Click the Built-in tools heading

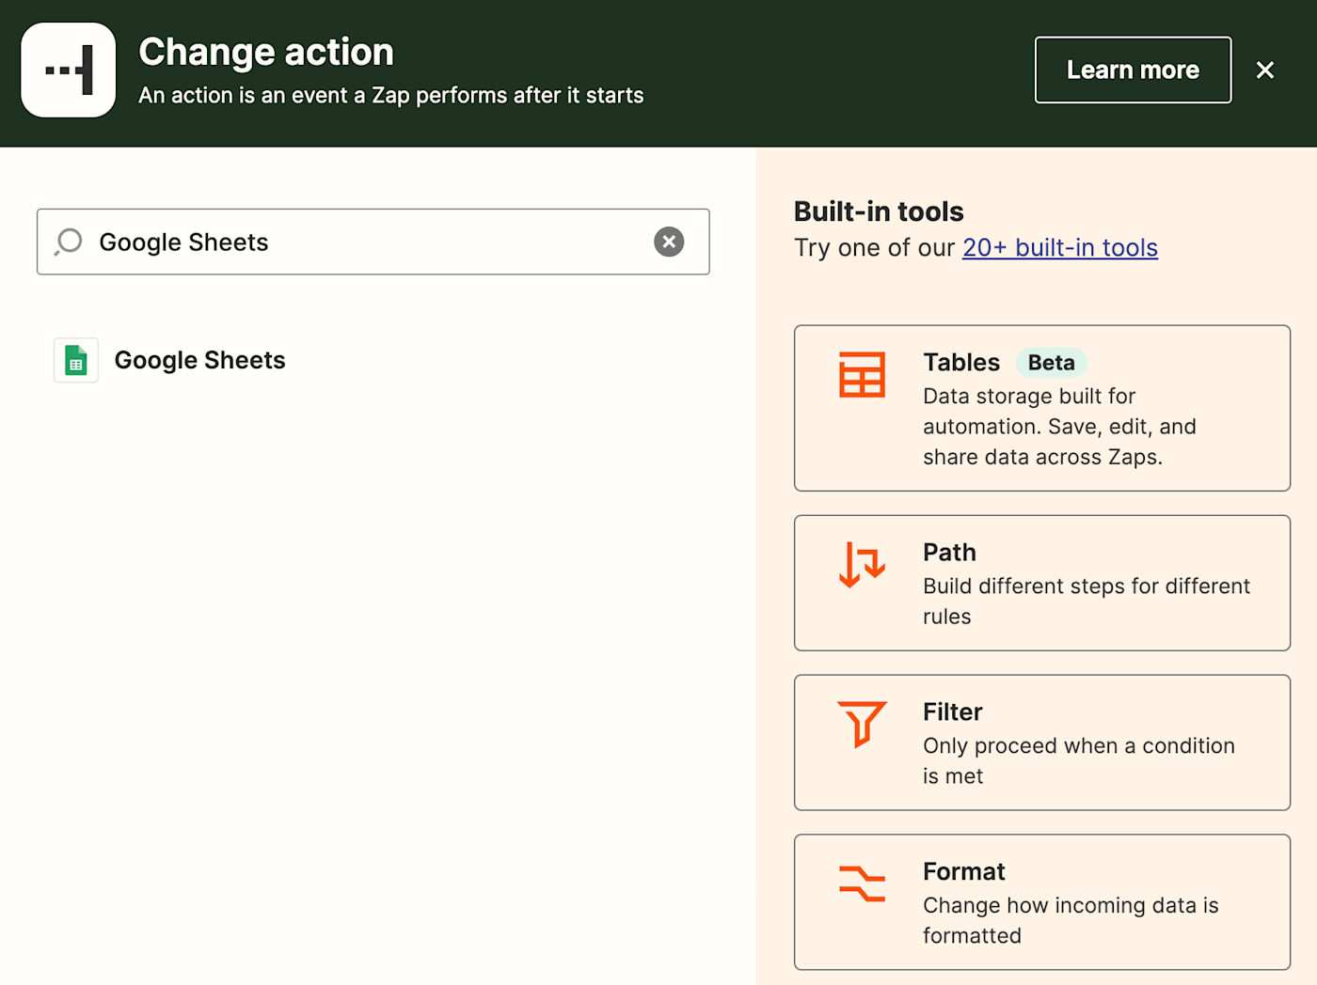[879, 211]
